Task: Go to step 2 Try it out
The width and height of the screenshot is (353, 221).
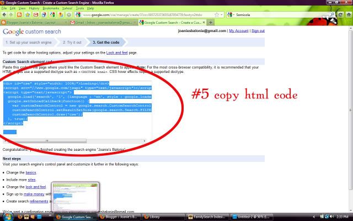Action: click(72, 43)
